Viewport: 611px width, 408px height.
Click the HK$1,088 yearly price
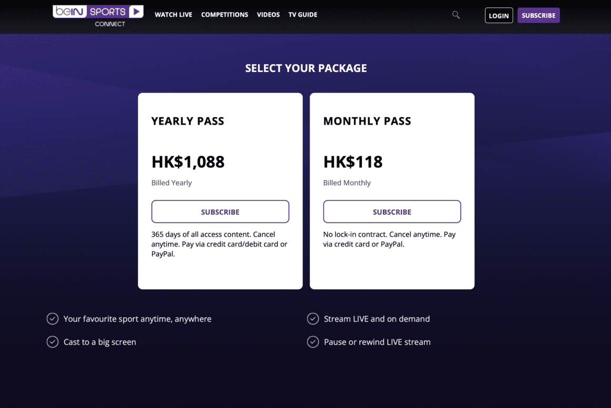click(188, 161)
